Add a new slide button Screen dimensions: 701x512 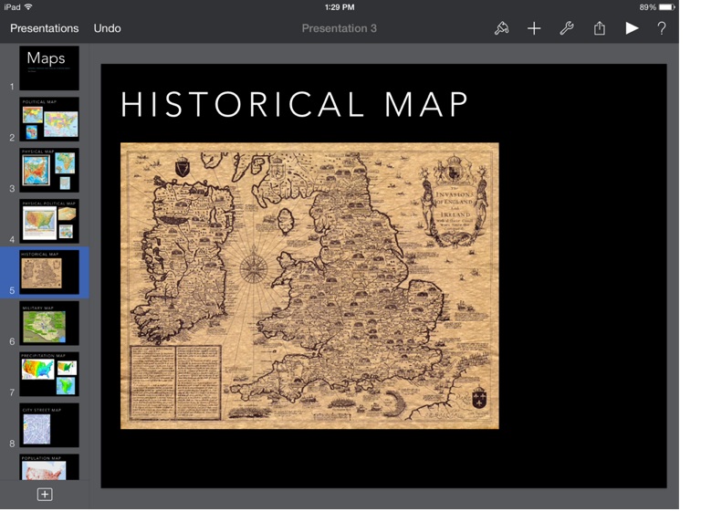44,494
